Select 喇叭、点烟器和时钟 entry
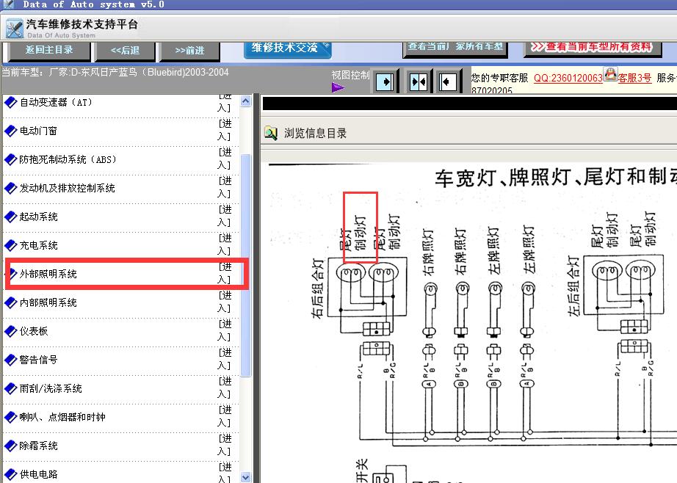677x483 pixels. coord(62,417)
